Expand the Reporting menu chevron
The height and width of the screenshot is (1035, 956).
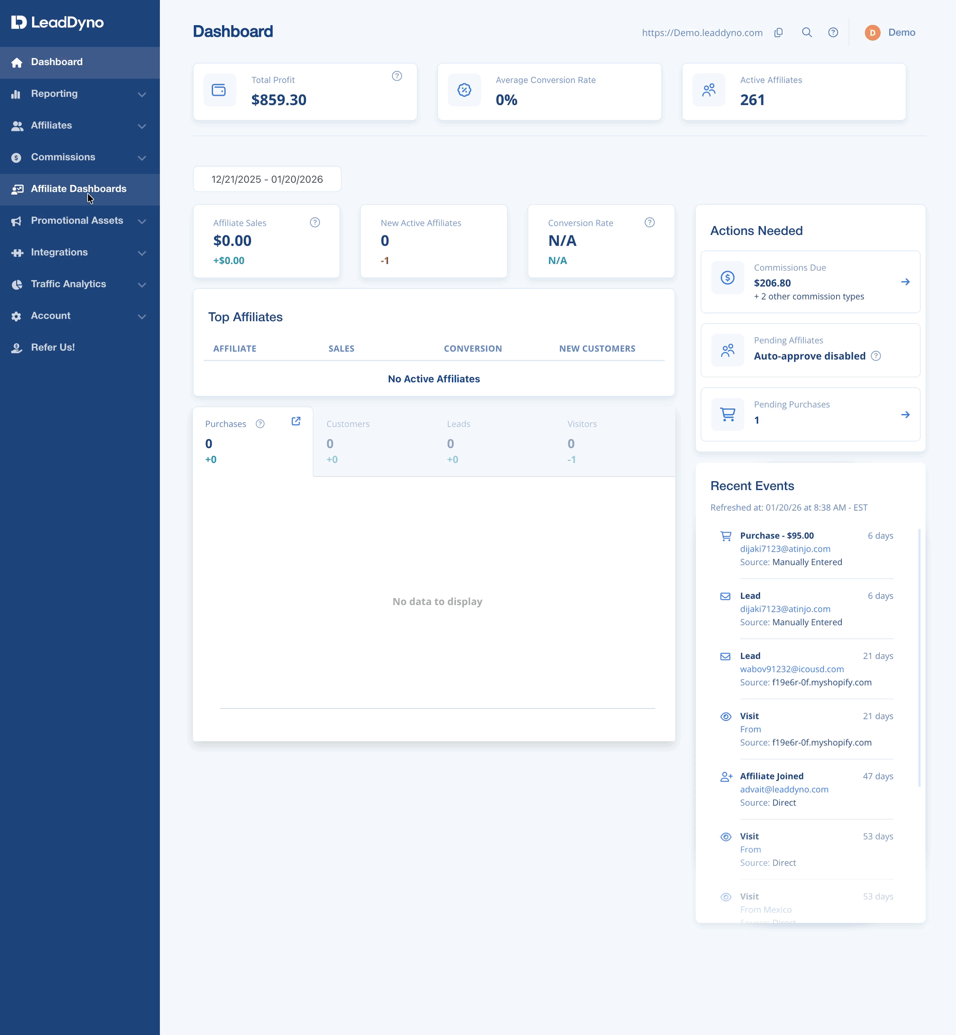[x=142, y=95]
